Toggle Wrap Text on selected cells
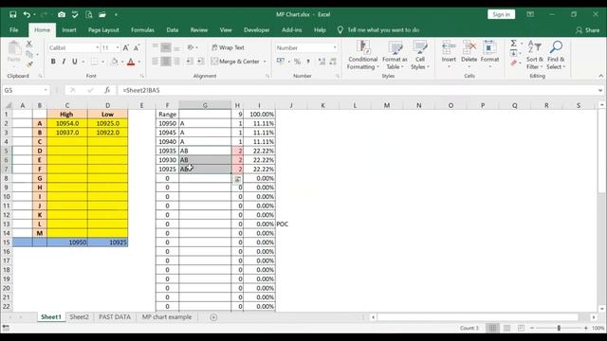This screenshot has height=341, width=607. click(x=228, y=47)
